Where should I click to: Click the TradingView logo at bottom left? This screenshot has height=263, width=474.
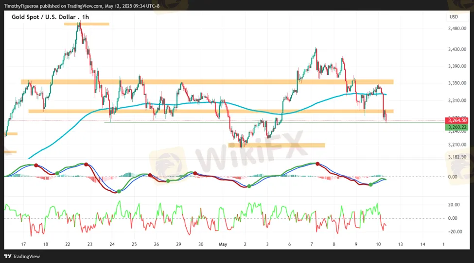pos(22,256)
